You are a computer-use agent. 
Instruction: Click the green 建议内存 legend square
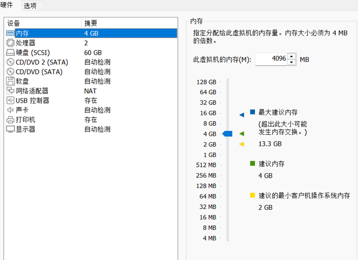252,163
